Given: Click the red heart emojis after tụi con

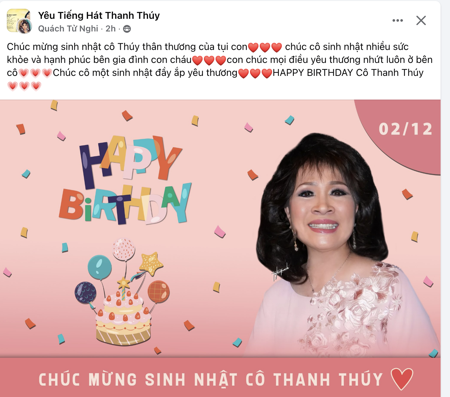Looking at the screenshot, I should (x=265, y=47).
